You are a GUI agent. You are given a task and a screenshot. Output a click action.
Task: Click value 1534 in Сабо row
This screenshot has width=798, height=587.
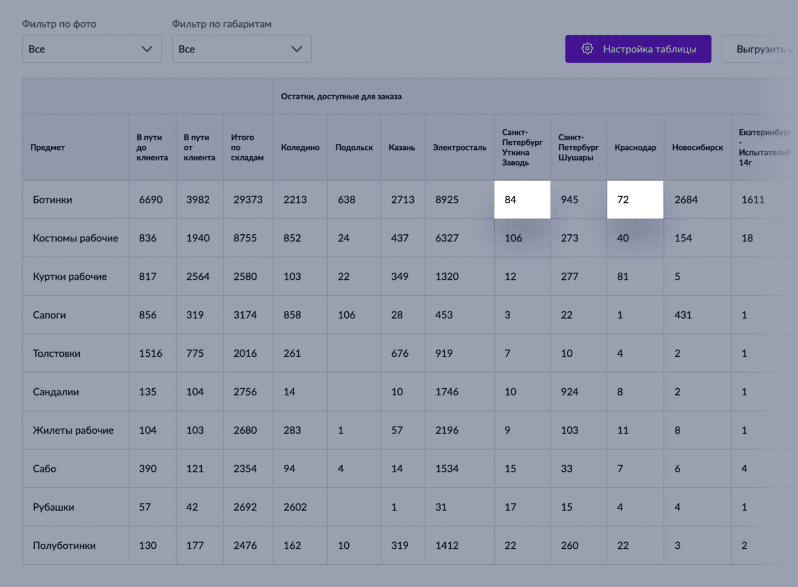click(x=447, y=468)
